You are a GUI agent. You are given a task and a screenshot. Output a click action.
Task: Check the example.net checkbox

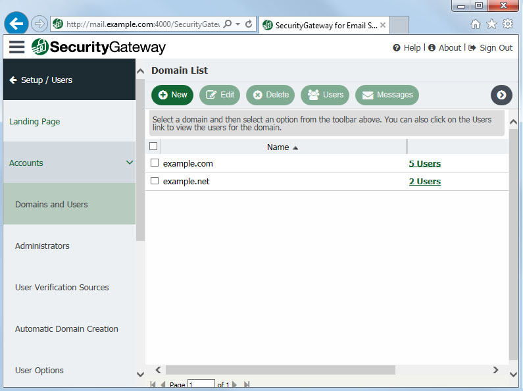(155, 181)
